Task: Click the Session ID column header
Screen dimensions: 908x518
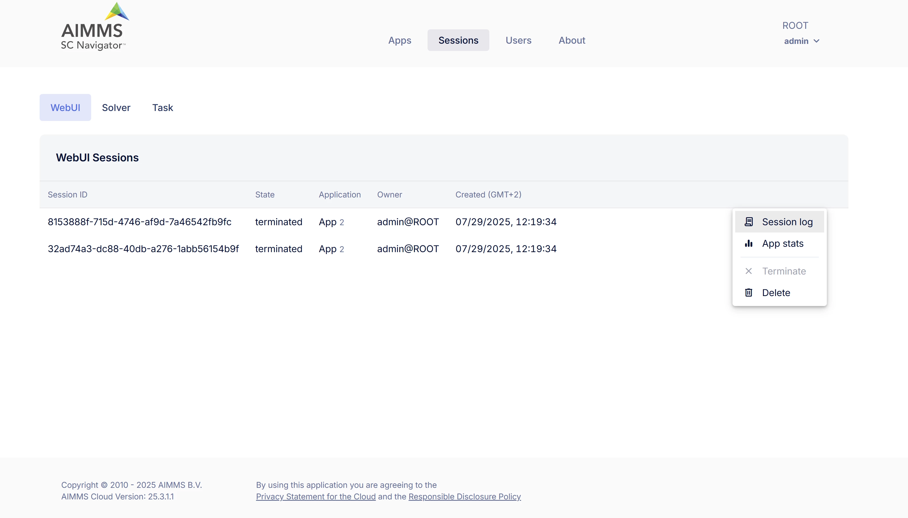Action: 68,194
